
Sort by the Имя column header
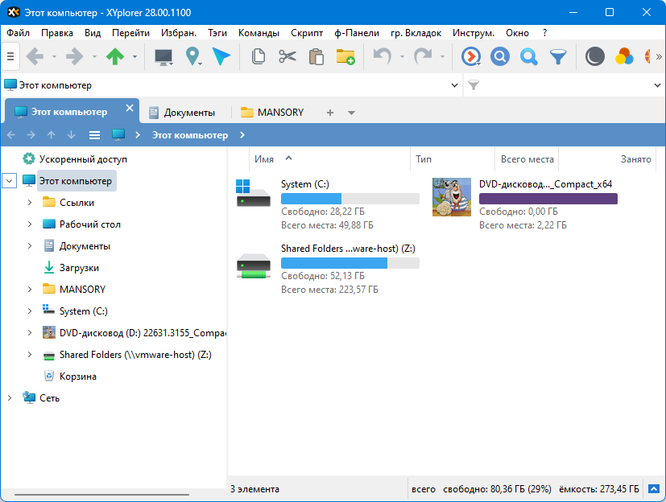click(264, 159)
